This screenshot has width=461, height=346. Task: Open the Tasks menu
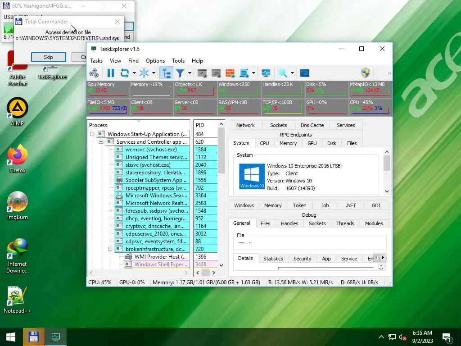(96, 61)
